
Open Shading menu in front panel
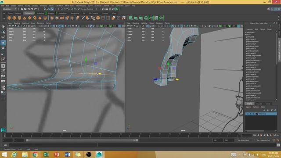click(17, 23)
